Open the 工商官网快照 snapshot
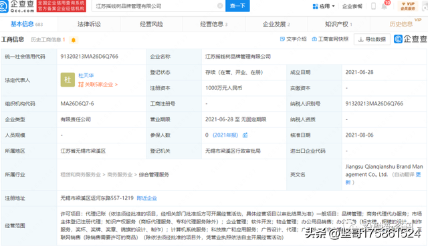The image size is (428, 246). click(x=330, y=39)
